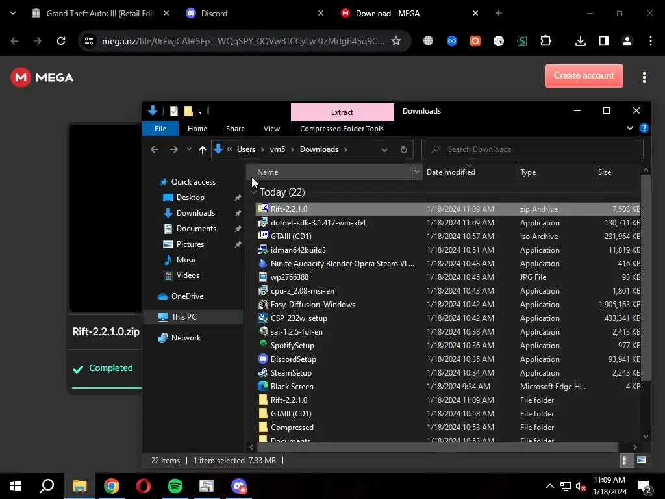665x499 pixels.
Task: Select the dotnet-sdk-3.1.417-win-x64 file
Action: pos(448,223)
